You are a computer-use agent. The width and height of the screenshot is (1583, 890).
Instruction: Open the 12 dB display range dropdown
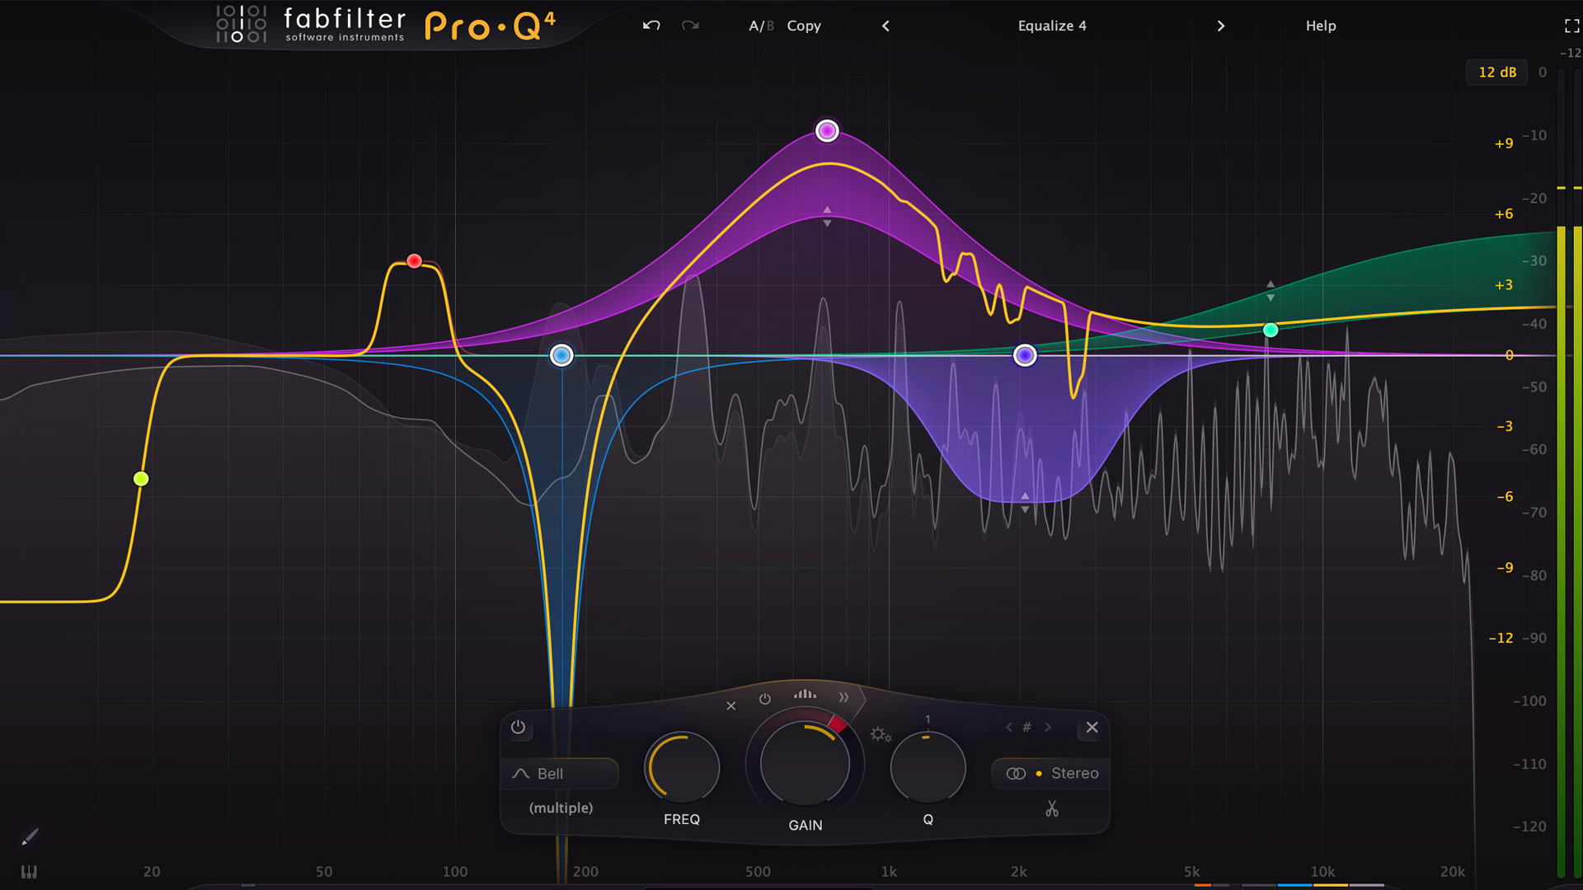tap(1496, 73)
